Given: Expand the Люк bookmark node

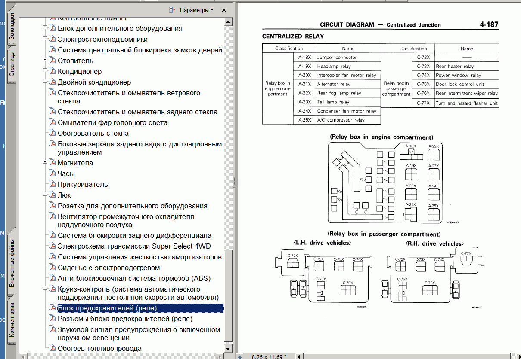Looking at the screenshot, I should tap(45, 195).
